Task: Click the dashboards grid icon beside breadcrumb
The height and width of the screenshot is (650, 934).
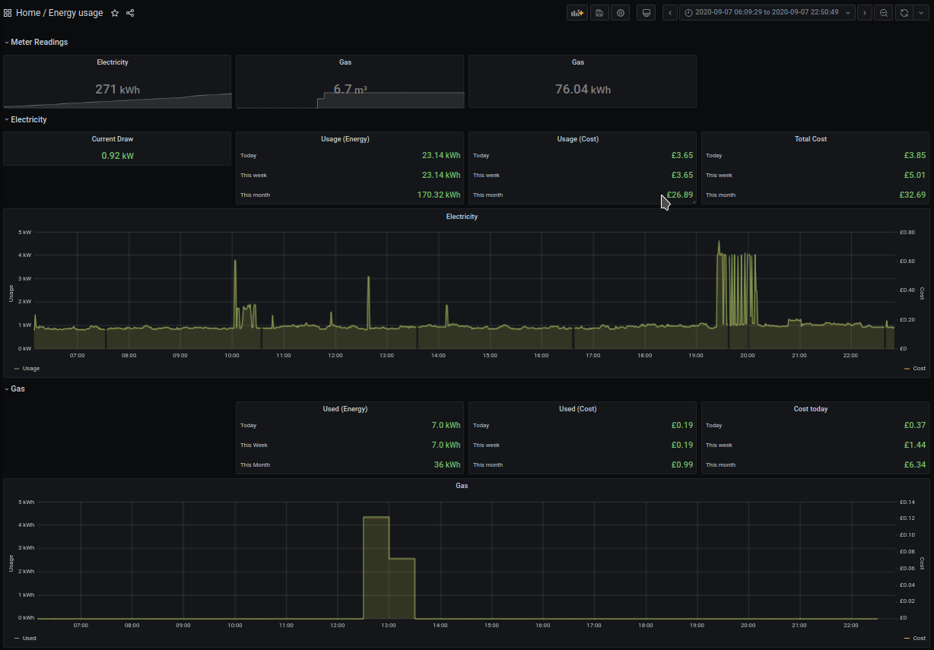Action: (x=7, y=12)
